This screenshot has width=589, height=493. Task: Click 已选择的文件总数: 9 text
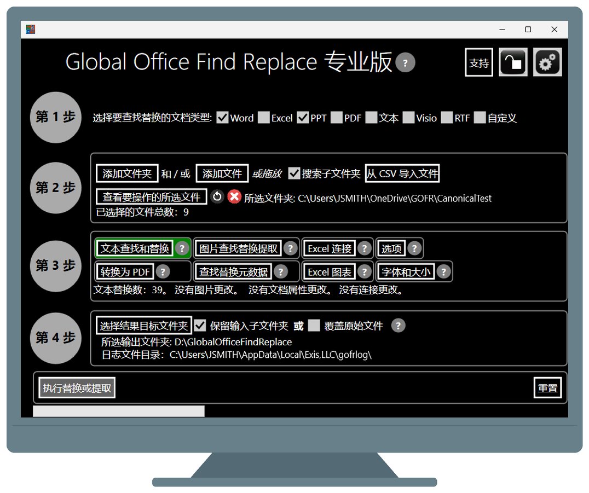click(142, 212)
